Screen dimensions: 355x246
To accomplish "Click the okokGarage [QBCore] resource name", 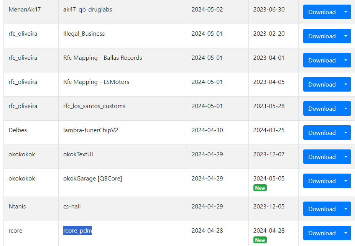I will [x=93, y=179].
